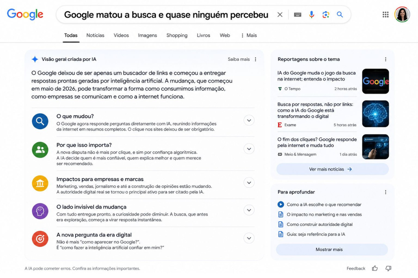The width and height of the screenshot is (418, 278).
Task: Click the 'O lado invisível da mudança' heading
Action: click(x=91, y=207)
